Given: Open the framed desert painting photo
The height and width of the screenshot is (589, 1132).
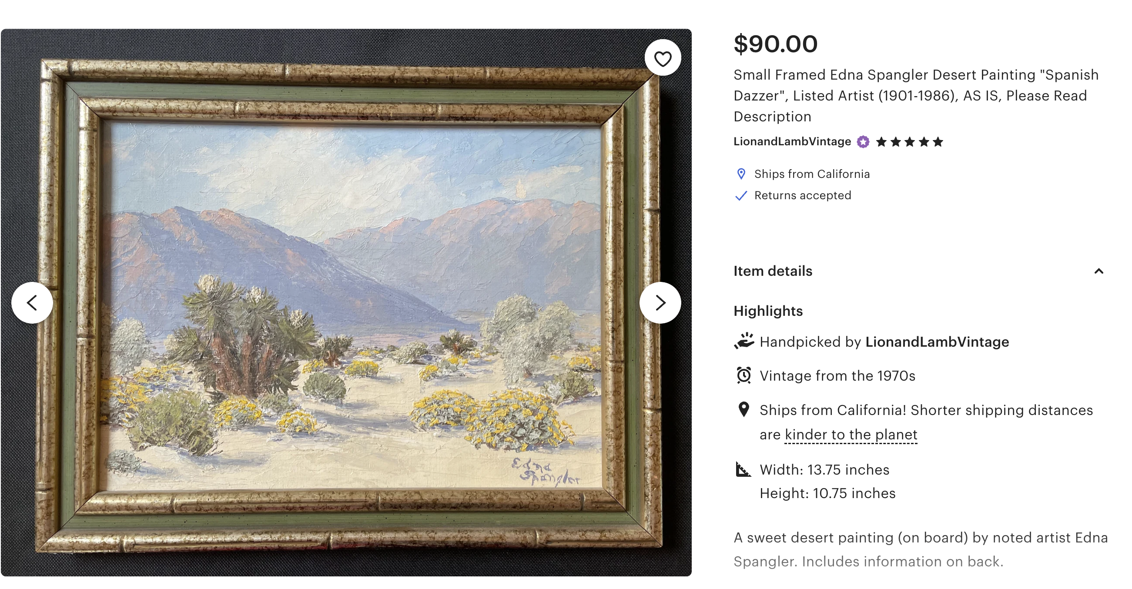Looking at the screenshot, I should [x=347, y=303].
